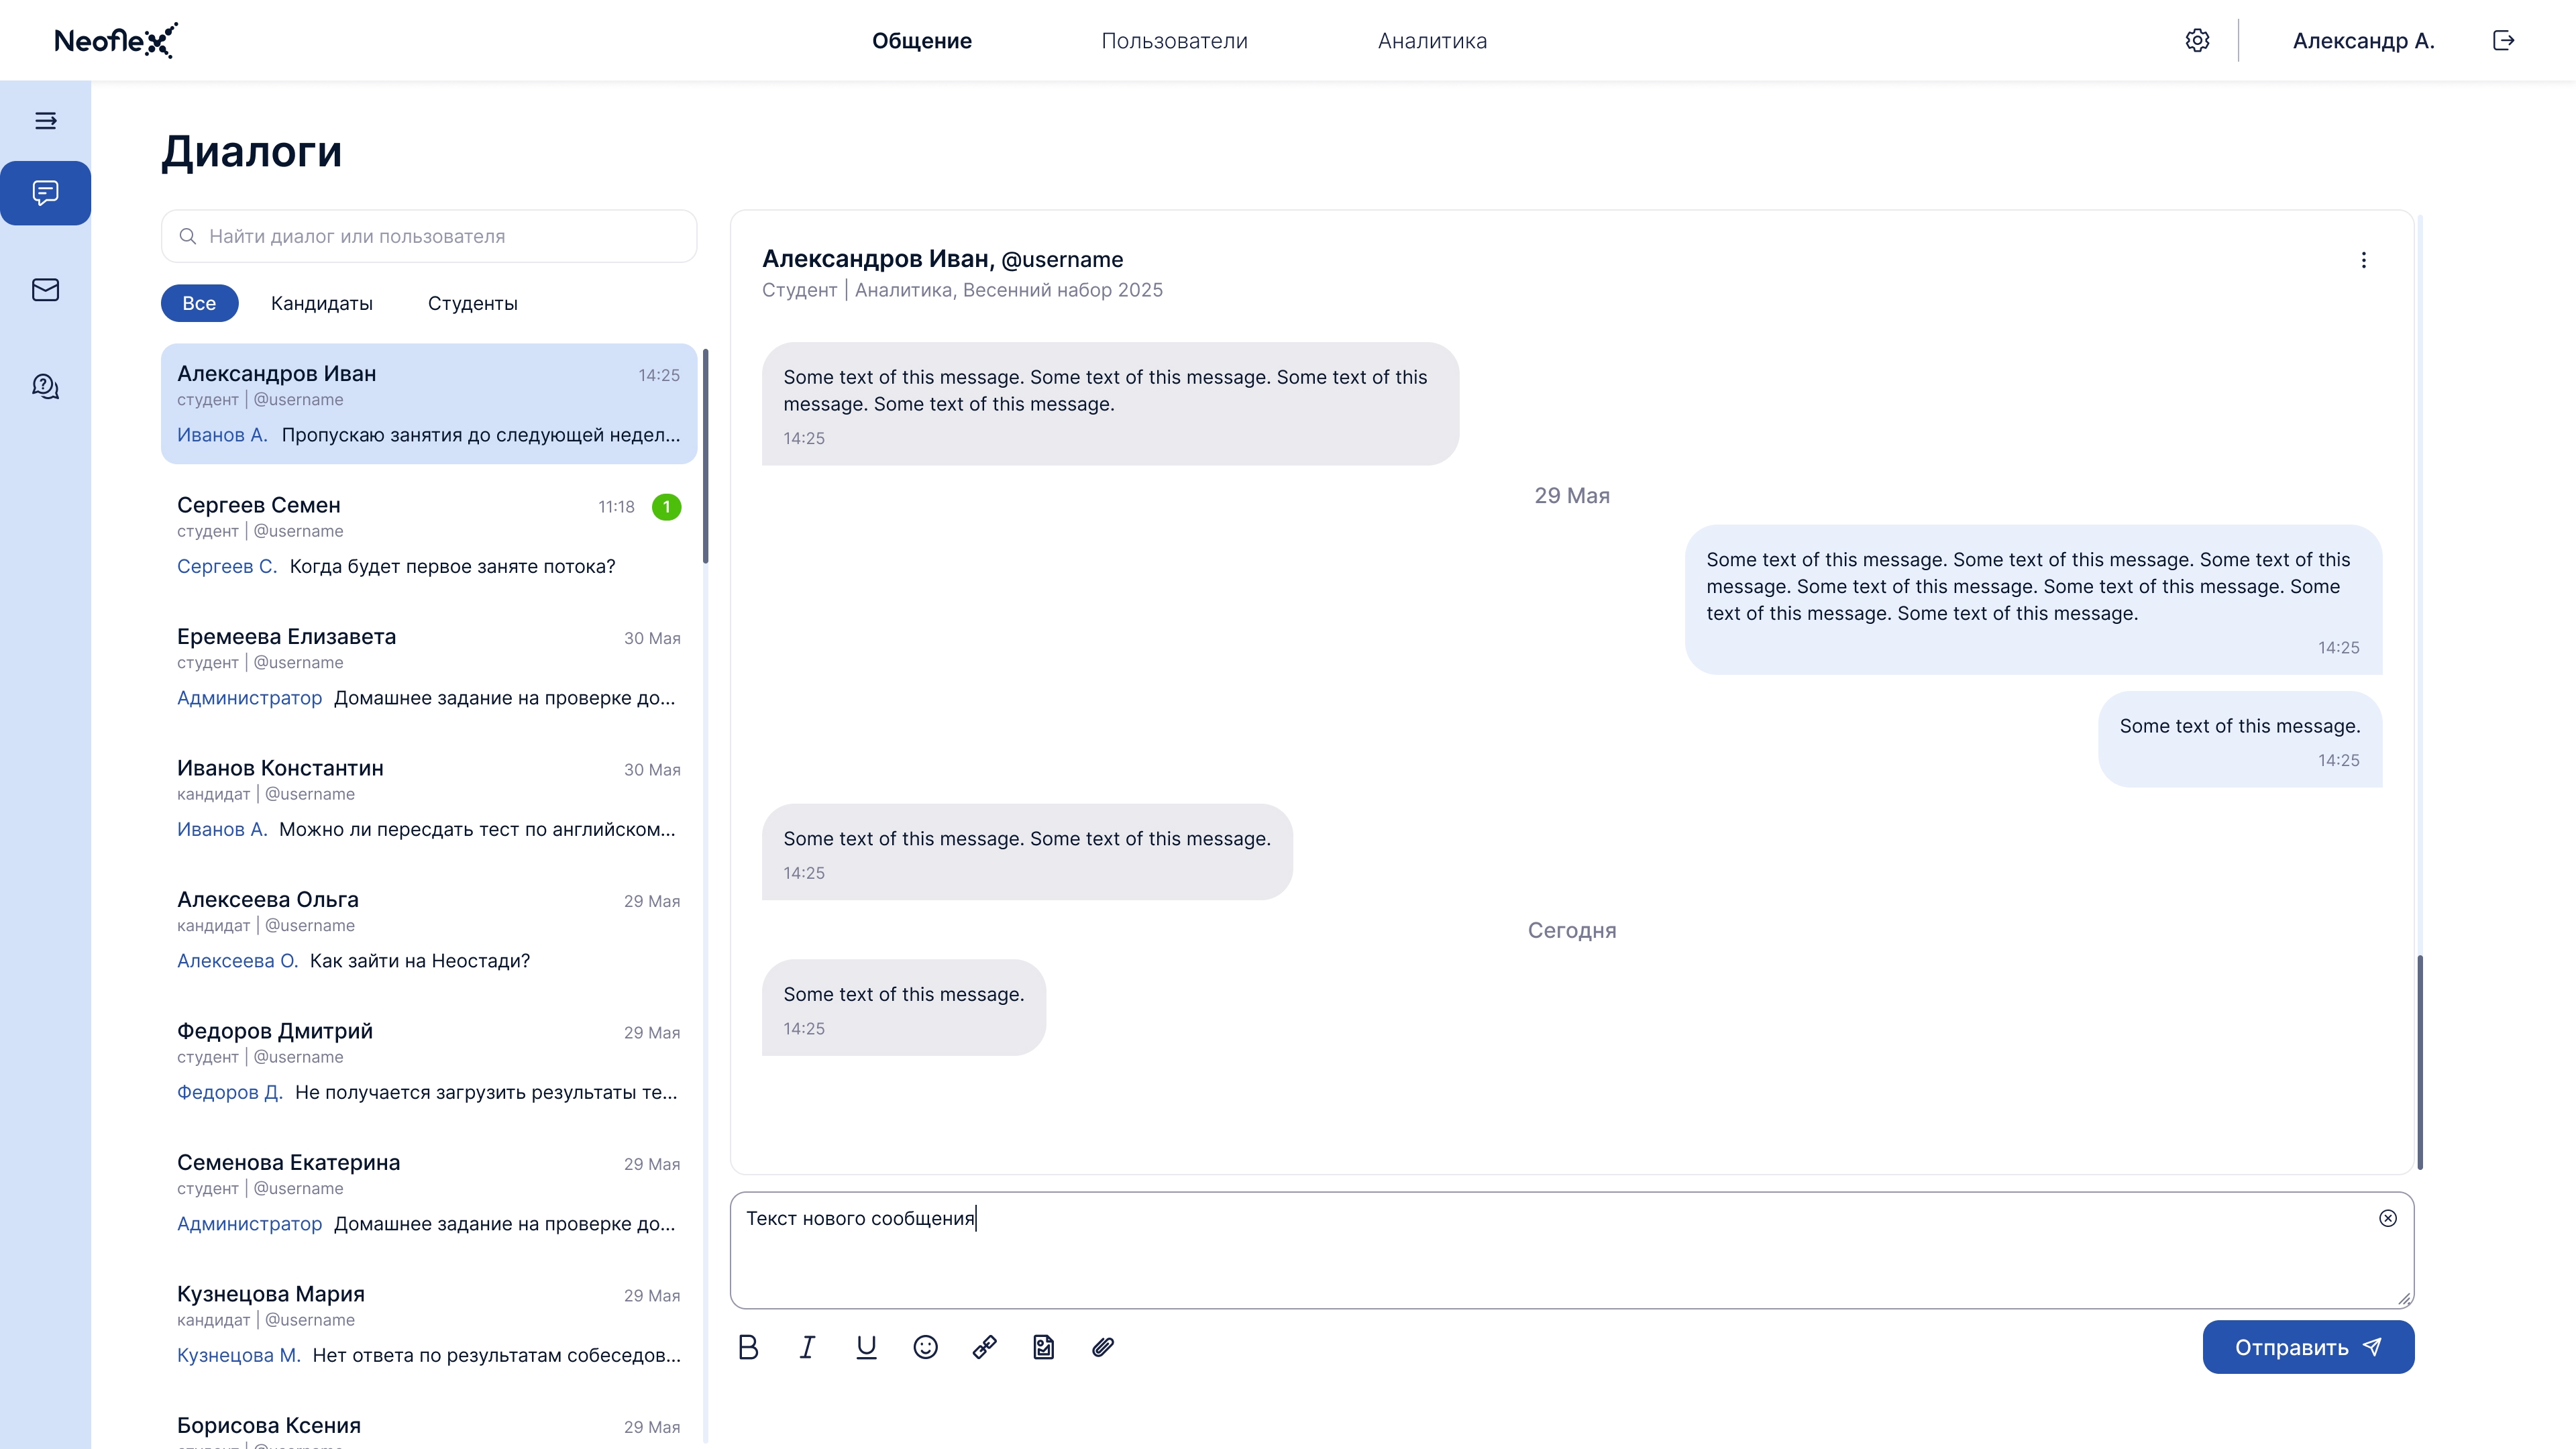Open the chat options three-dot menu

click(2364, 260)
